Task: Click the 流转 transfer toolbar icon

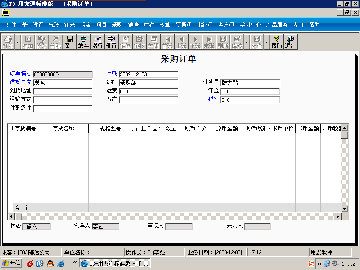Action: (x=237, y=42)
